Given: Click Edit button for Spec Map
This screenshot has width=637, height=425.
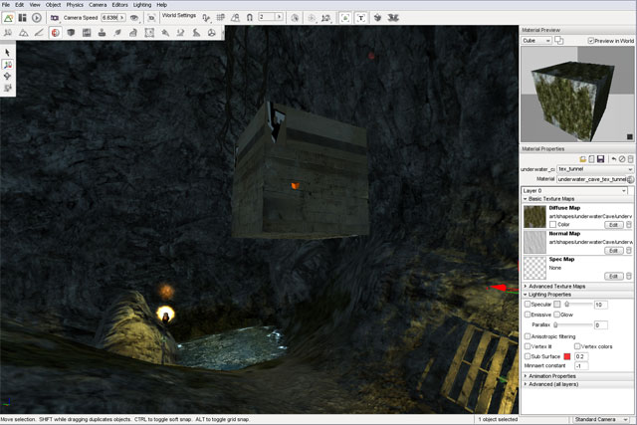Looking at the screenshot, I should (613, 276).
